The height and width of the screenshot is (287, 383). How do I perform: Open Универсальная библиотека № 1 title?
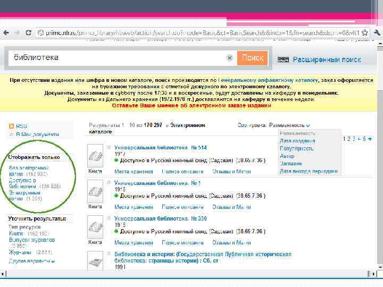click(x=157, y=183)
